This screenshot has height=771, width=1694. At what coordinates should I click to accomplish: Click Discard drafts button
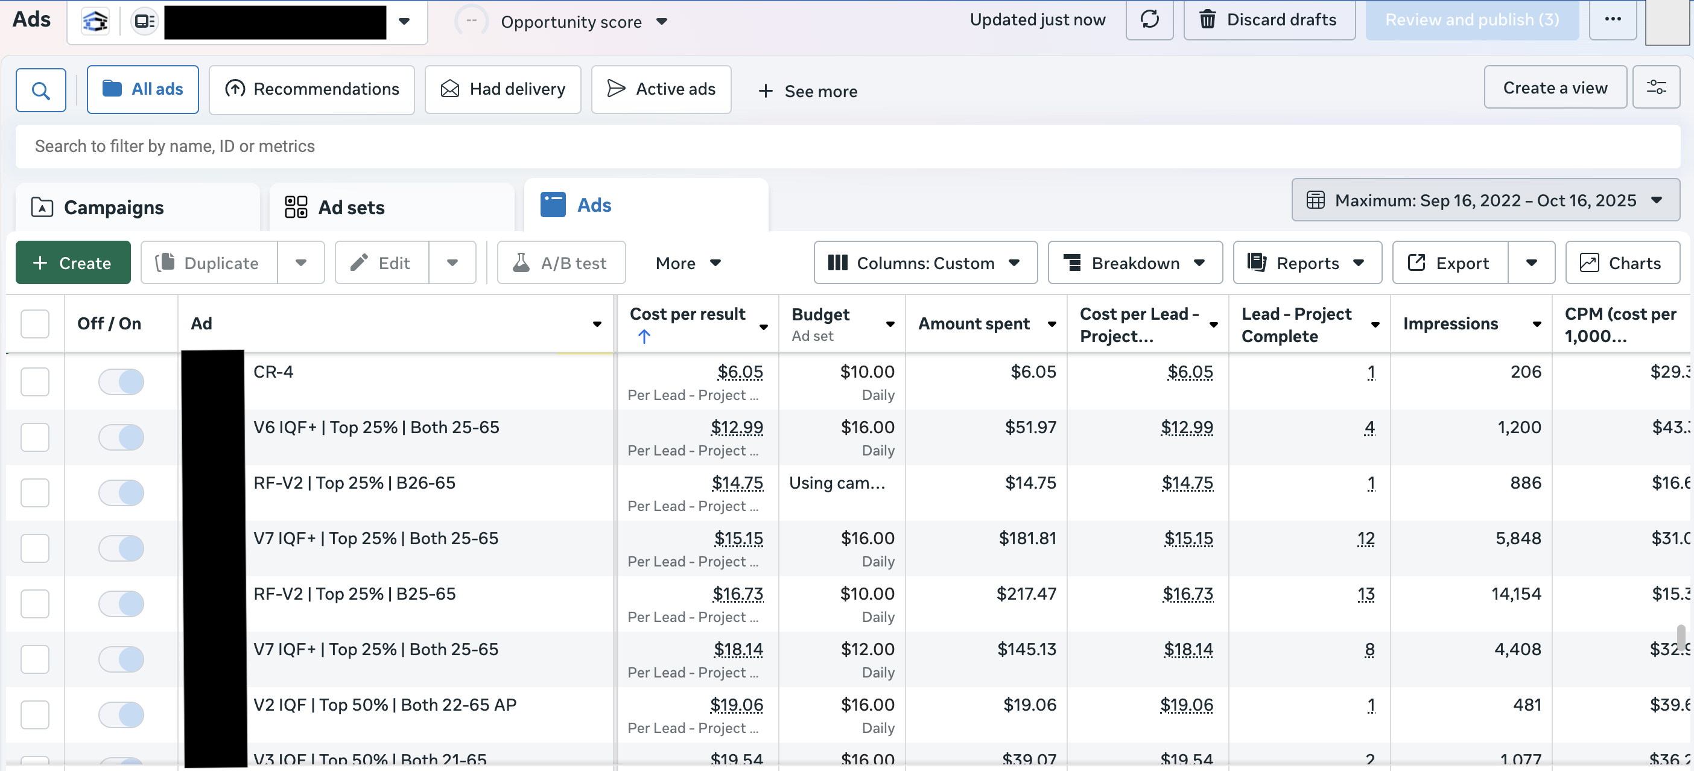(1270, 20)
